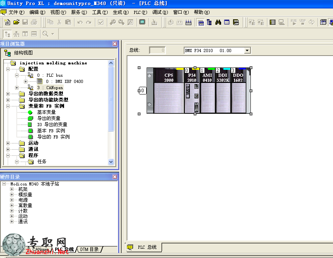Click the STOP PLC icon
This screenshot has width=333, height=258.
[x=303, y=22]
